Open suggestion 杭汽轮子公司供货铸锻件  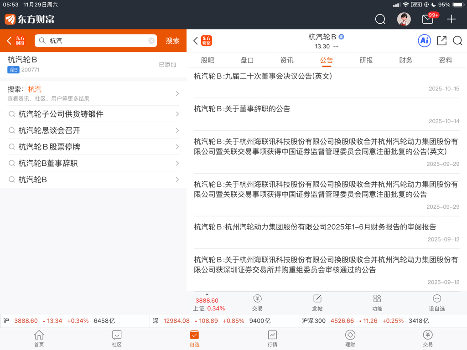pos(93,114)
